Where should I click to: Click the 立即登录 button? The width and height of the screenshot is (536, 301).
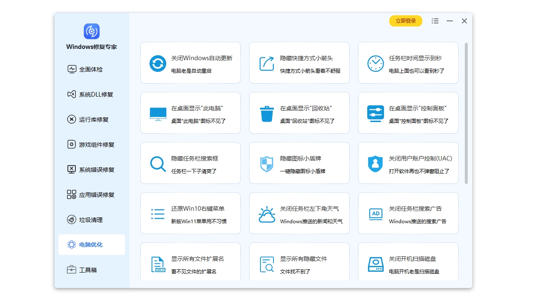pyautogui.click(x=405, y=20)
